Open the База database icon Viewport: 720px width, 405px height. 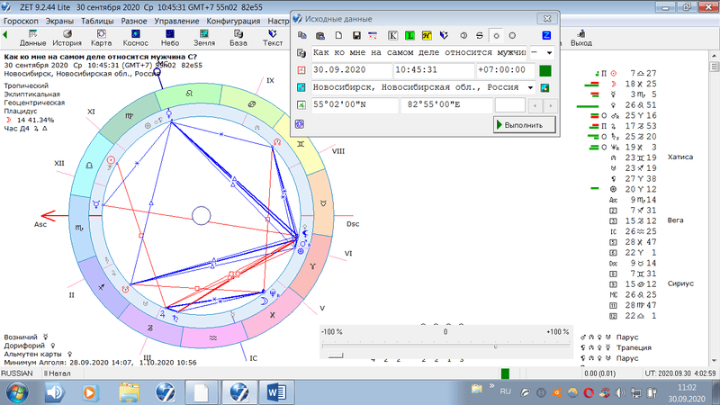pos(238,37)
